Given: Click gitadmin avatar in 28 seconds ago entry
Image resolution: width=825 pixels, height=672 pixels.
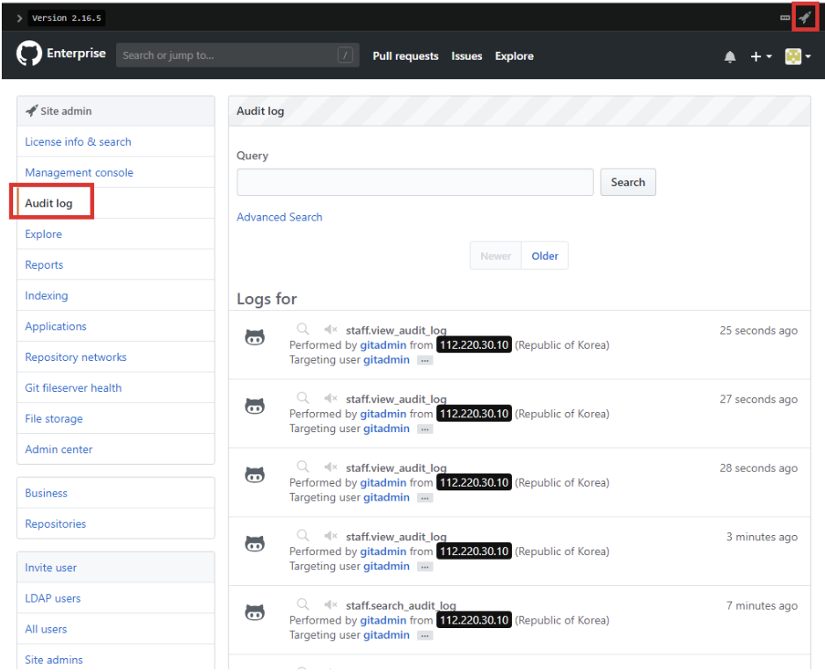Looking at the screenshot, I should 255,475.
